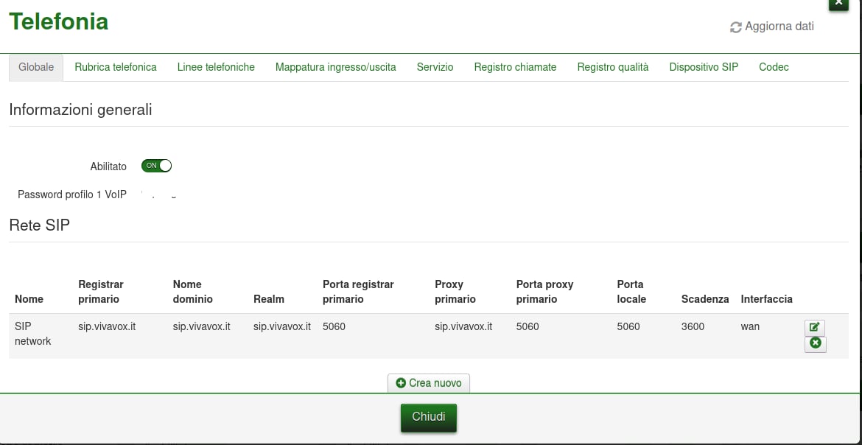Image resolution: width=862 pixels, height=445 pixels.
Task: Click the Realm column header
Action: coord(269,299)
